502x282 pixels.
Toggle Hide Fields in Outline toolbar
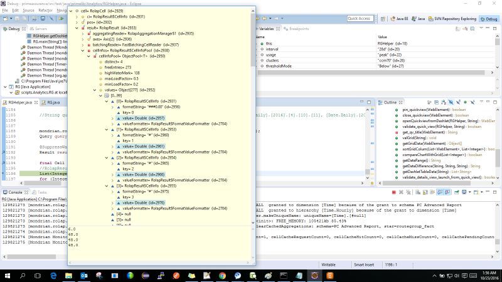click(x=451, y=102)
